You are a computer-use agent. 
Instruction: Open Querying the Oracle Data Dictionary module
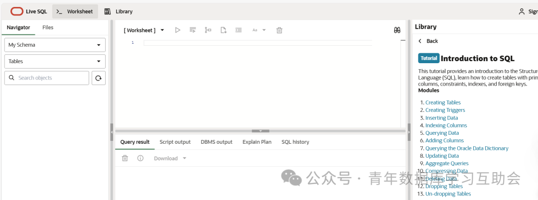coord(467,148)
